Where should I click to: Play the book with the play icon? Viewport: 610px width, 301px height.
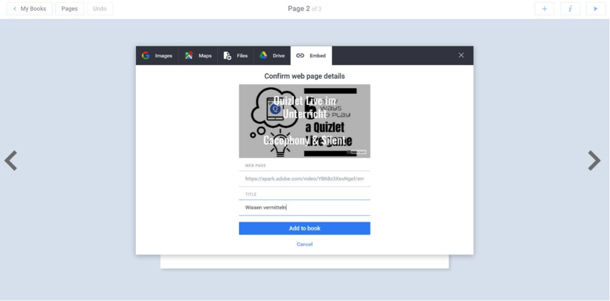click(x=595, y=8)
